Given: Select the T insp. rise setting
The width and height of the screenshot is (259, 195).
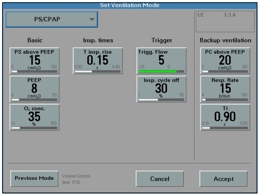Looking at the screenshot, I should point(98,61).
